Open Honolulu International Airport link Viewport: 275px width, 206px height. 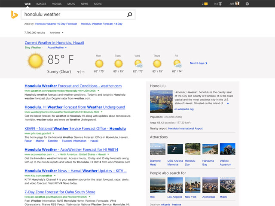185,129
